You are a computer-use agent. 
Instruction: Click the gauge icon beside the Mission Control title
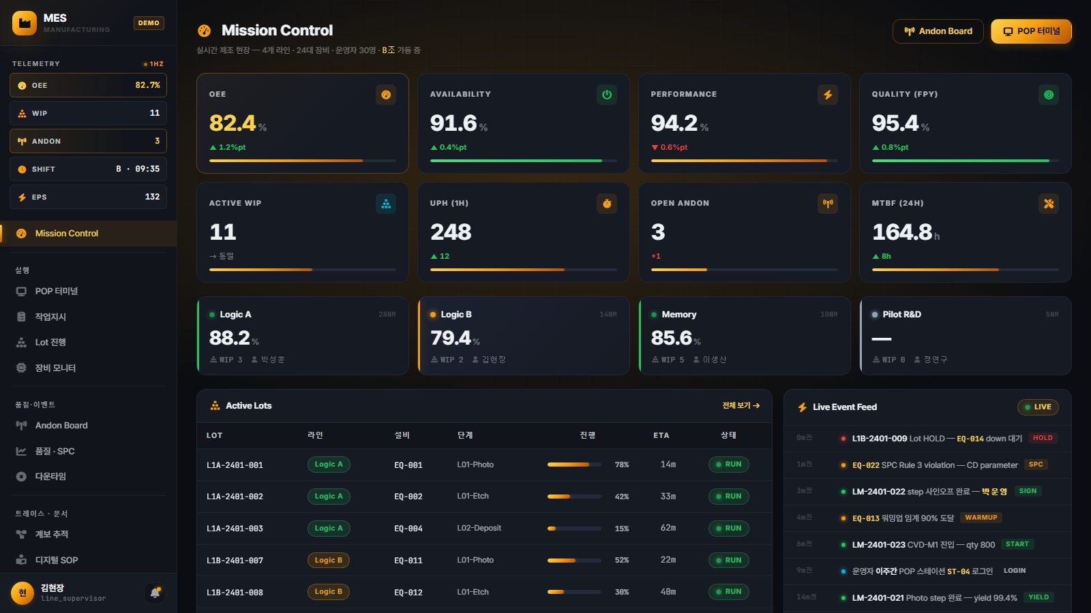point(204,31)
